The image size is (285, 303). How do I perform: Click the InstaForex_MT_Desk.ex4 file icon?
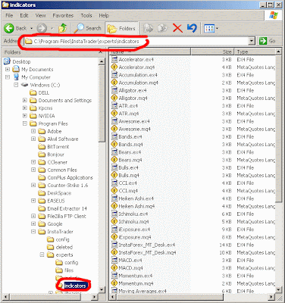tap(114, 245)
